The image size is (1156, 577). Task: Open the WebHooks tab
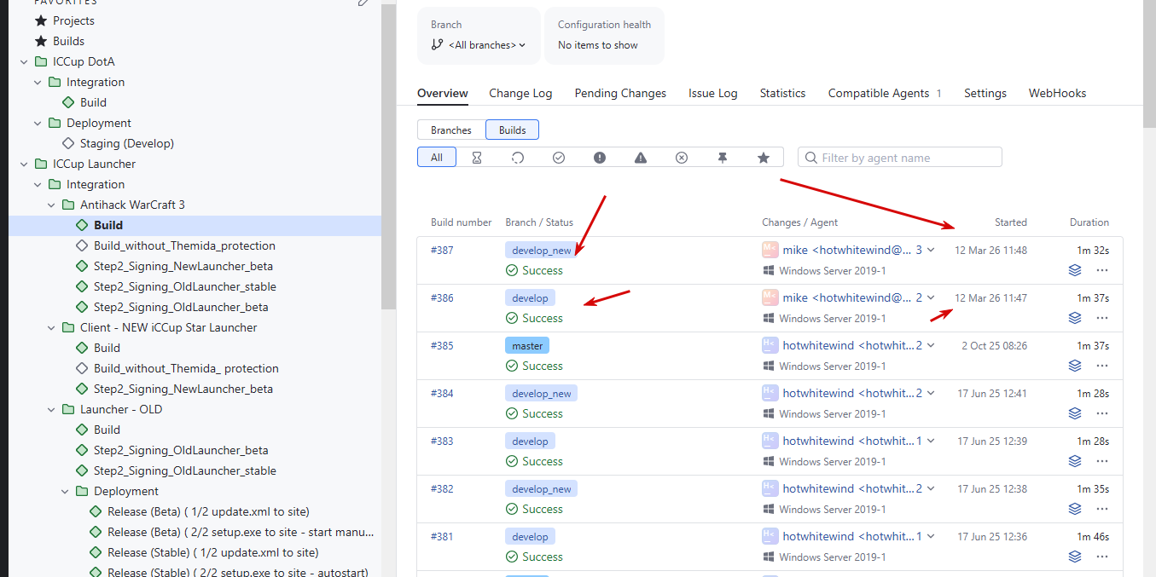[x=1057, y=93]
